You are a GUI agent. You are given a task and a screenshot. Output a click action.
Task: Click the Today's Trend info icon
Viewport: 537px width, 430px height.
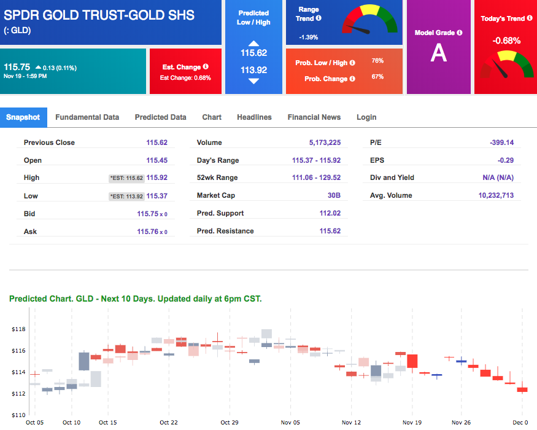530,18
